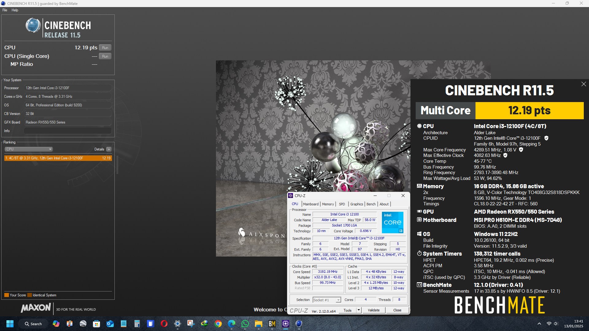The image size is (589, 331).
Task: Open the Wi-Fi network tray icon
Action: pyautogui.click(x=549, y=324)
